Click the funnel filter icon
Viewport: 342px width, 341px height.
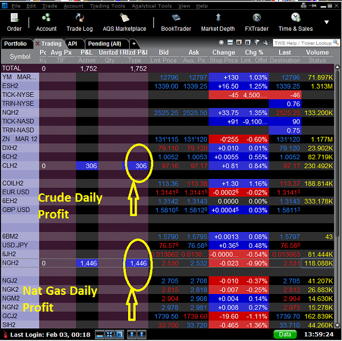click(257, 43)
